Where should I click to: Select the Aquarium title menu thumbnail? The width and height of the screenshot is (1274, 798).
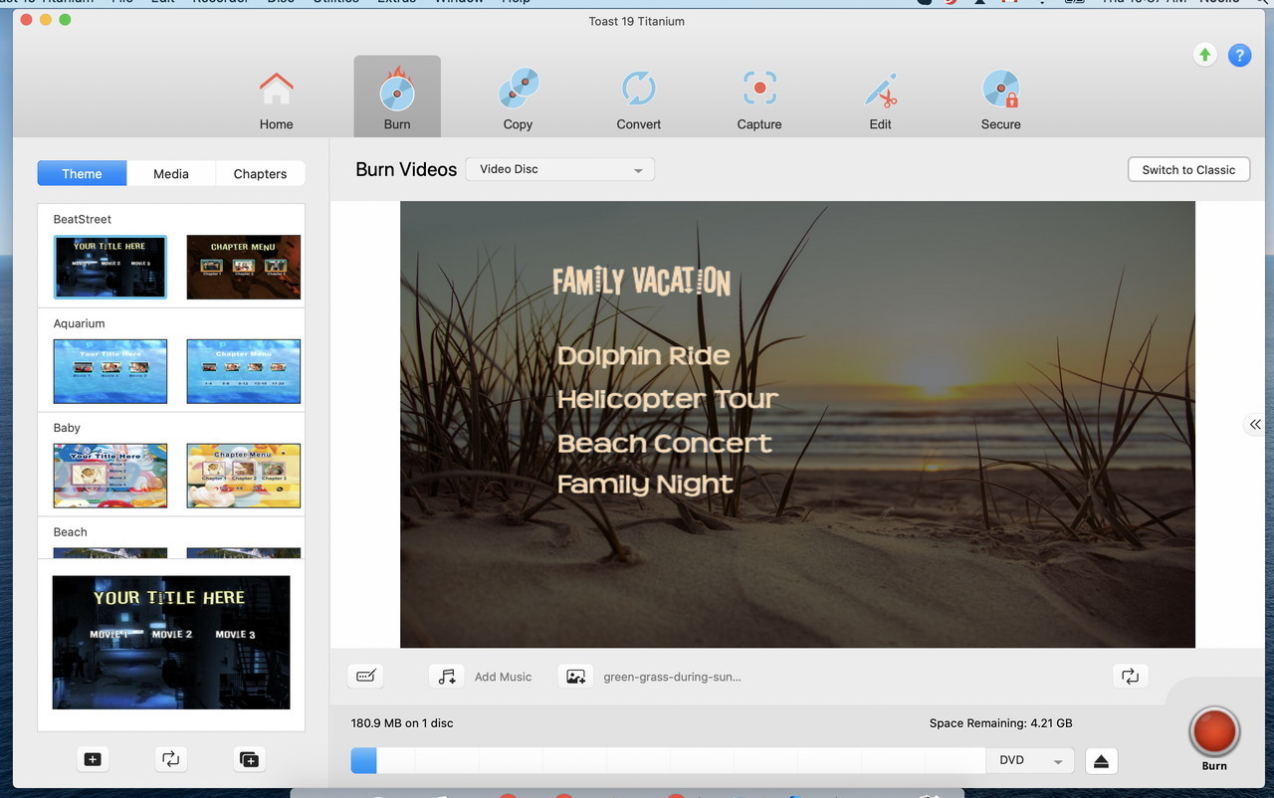(110, 371)
